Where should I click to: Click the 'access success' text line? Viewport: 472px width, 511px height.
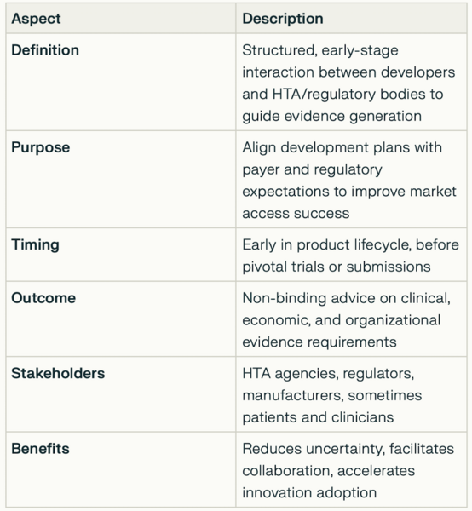pyautogui.click(x=296, y=214)
